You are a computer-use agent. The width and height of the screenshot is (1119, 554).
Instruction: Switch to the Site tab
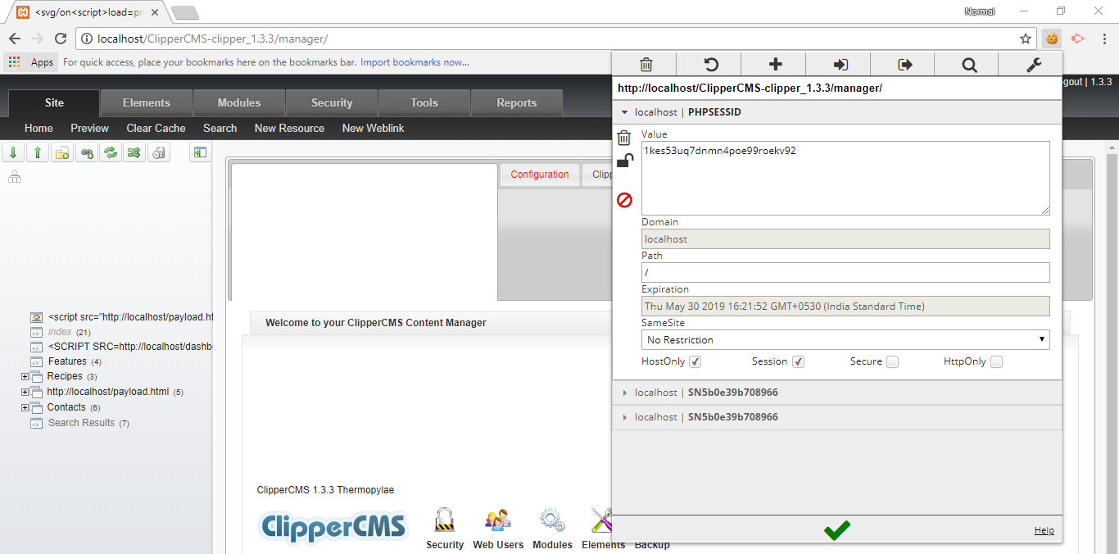[54, 102]
